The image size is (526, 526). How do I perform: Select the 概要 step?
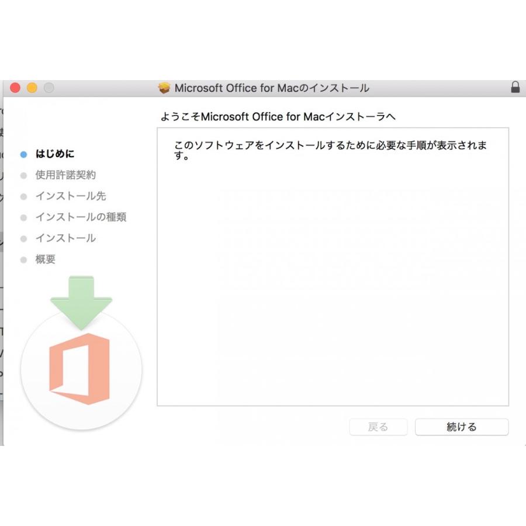[46, 259]
